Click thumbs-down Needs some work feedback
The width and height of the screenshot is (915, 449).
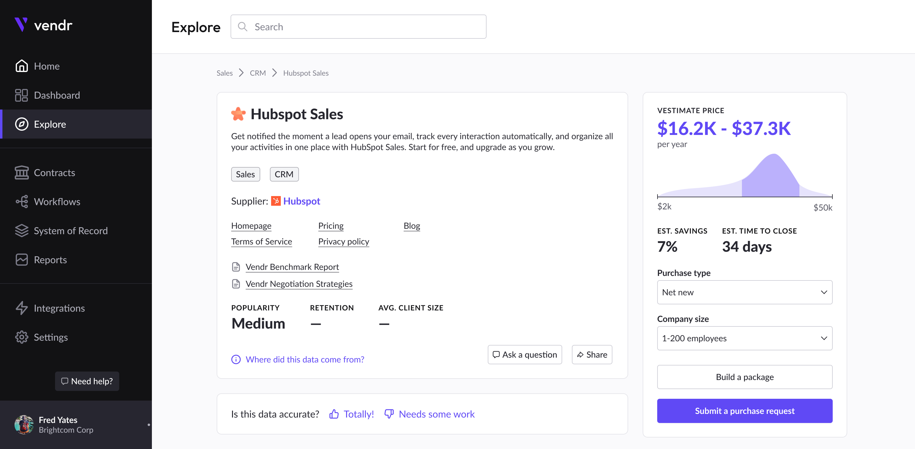point(430,414)
